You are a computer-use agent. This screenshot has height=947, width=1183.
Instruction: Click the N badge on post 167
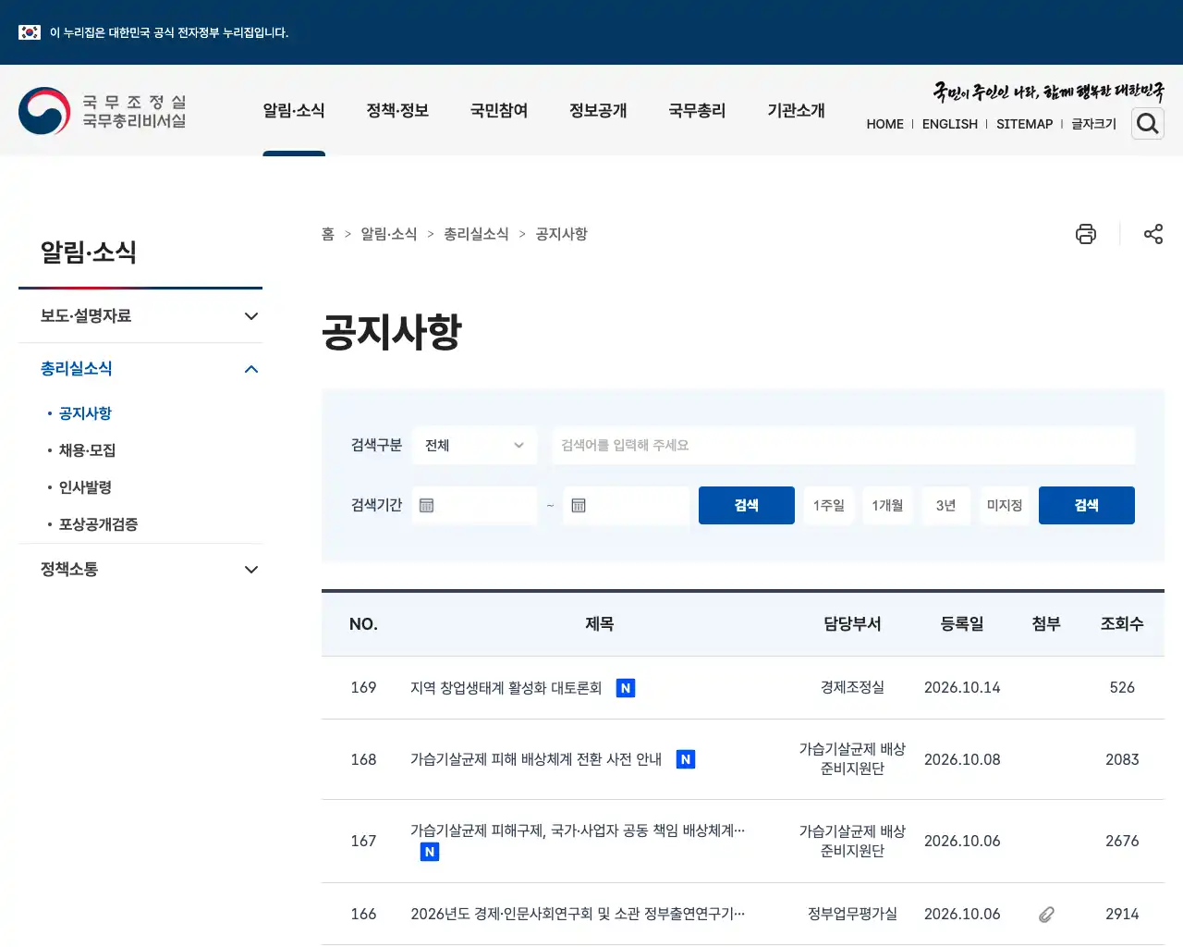point(430,852)
